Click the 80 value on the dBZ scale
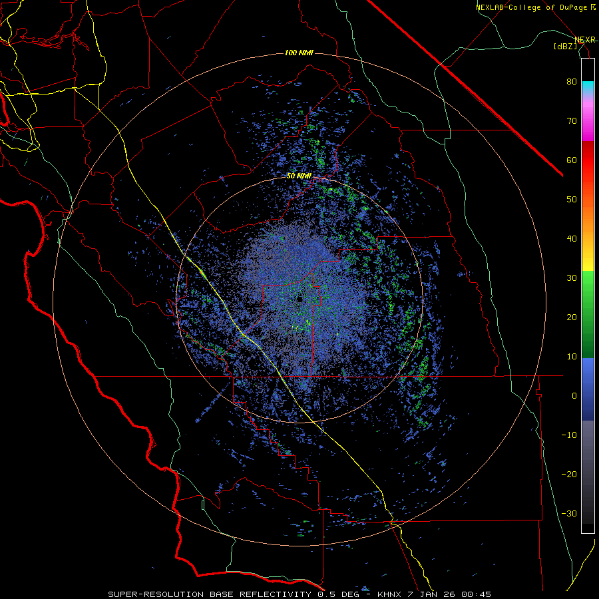The image size is (599, 599). [572, 82]
